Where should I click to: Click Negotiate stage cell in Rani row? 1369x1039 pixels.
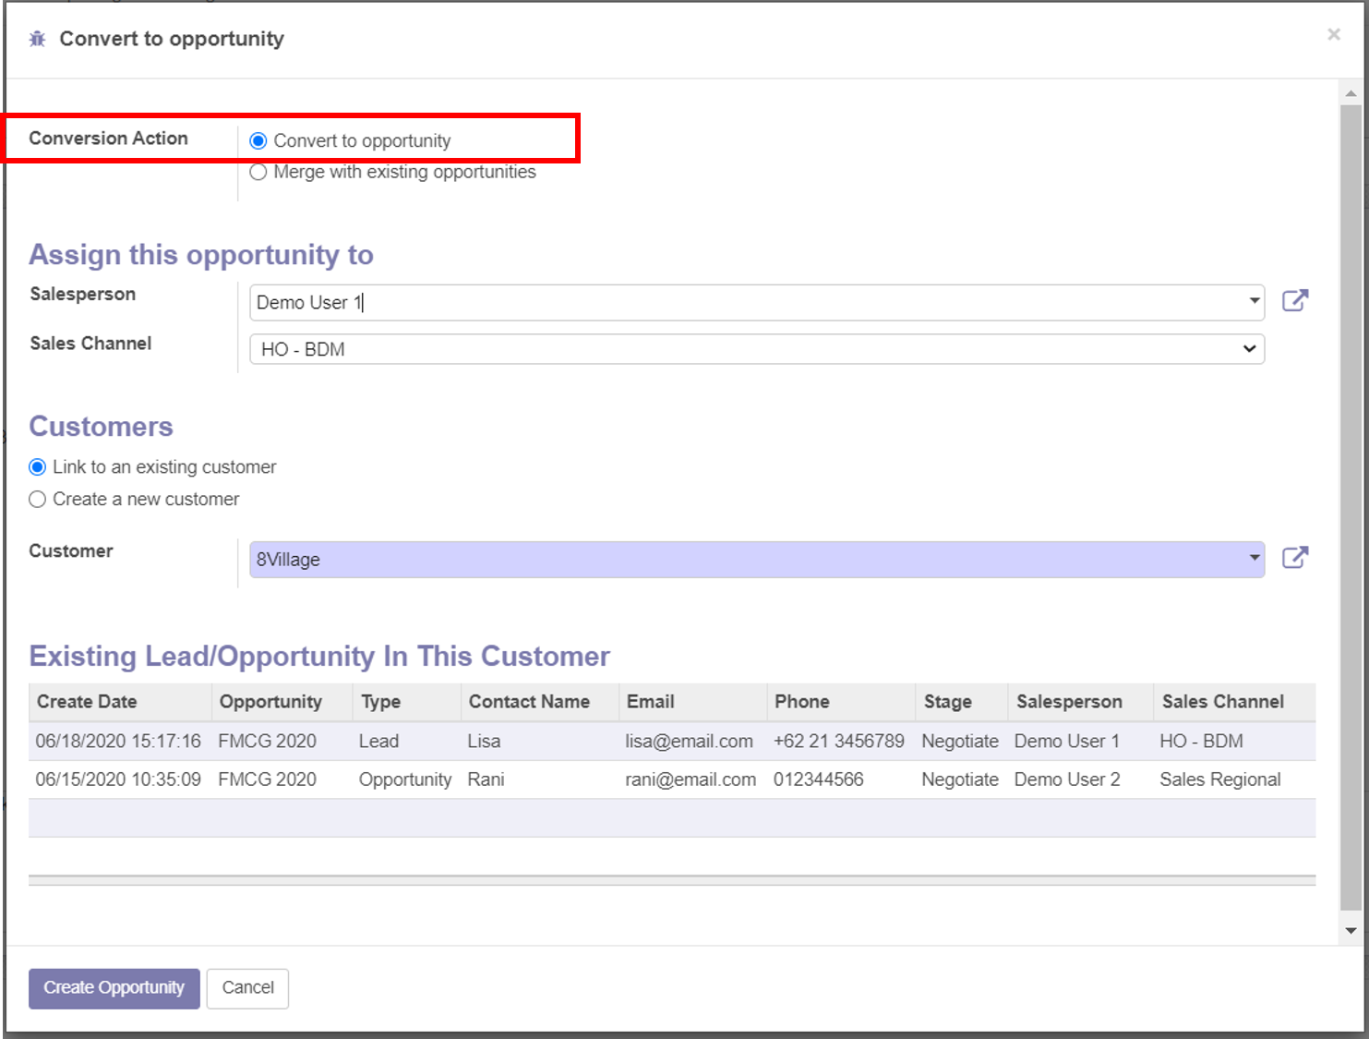[960, 779]
